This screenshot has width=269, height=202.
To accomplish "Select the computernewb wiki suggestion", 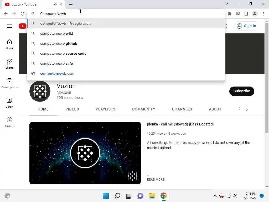I will tap(126, 33).
